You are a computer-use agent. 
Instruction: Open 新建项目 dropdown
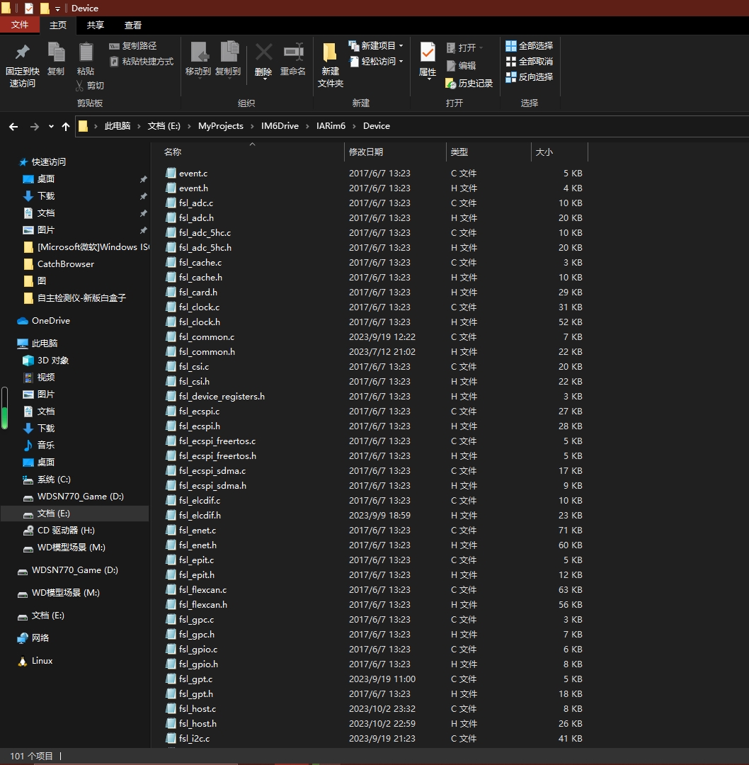[376, 46]
